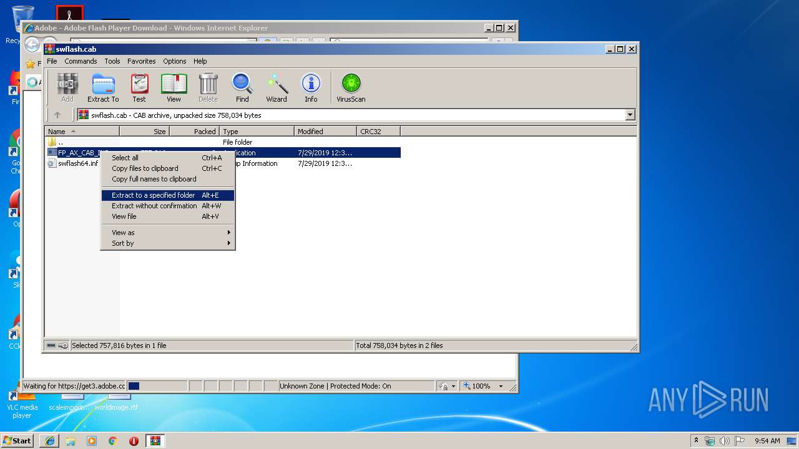The width and height of the screenshot is (799, 449).
Task: Click 'Unknown Zone | Protected Mode: On' status
Action: click(335, 386)
